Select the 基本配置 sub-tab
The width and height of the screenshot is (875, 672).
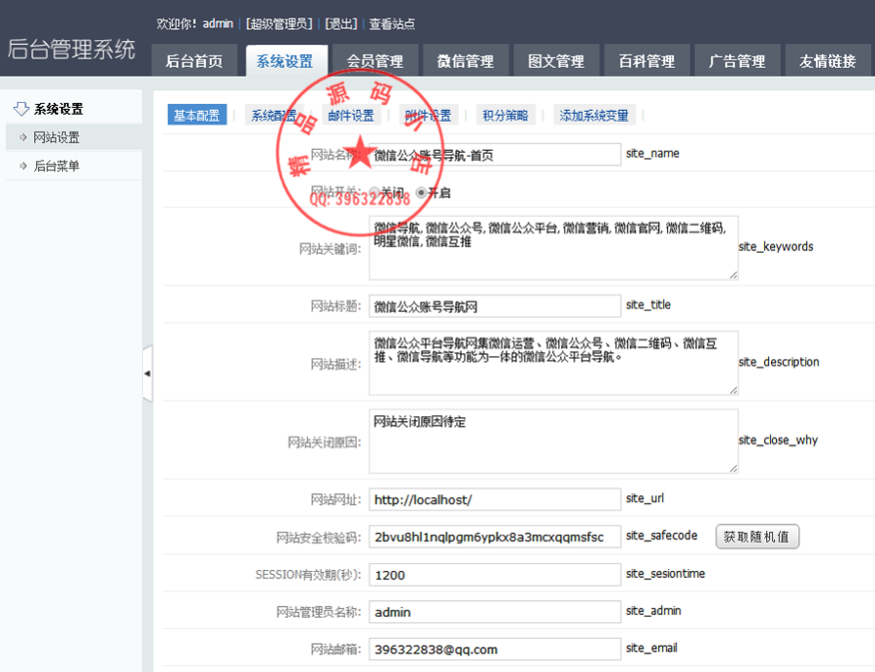(x=197, y=115)
